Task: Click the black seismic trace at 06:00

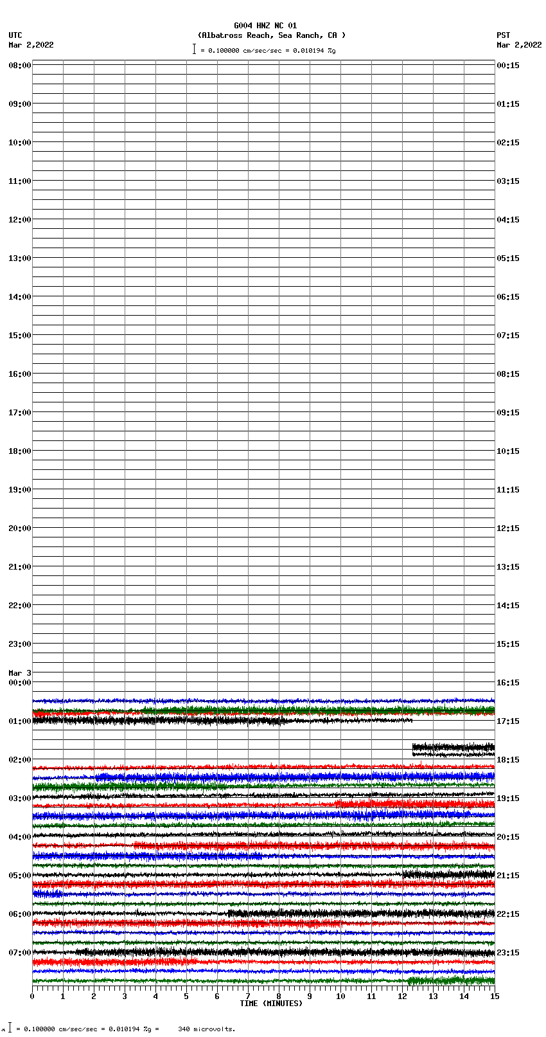Action: click(x=263, y=913)
